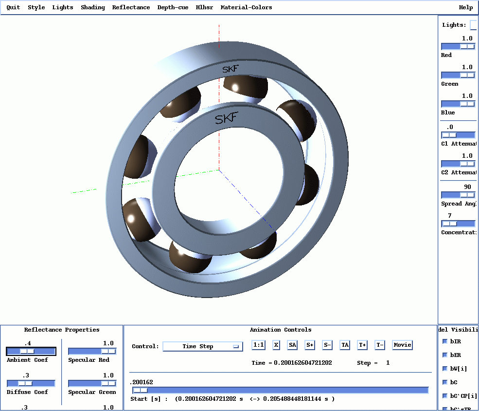The height and width of the screenshot is (411, 479).
Task: Click the C2 Attenuation slider
Action: pyautogui.click(x=458, y=164)
